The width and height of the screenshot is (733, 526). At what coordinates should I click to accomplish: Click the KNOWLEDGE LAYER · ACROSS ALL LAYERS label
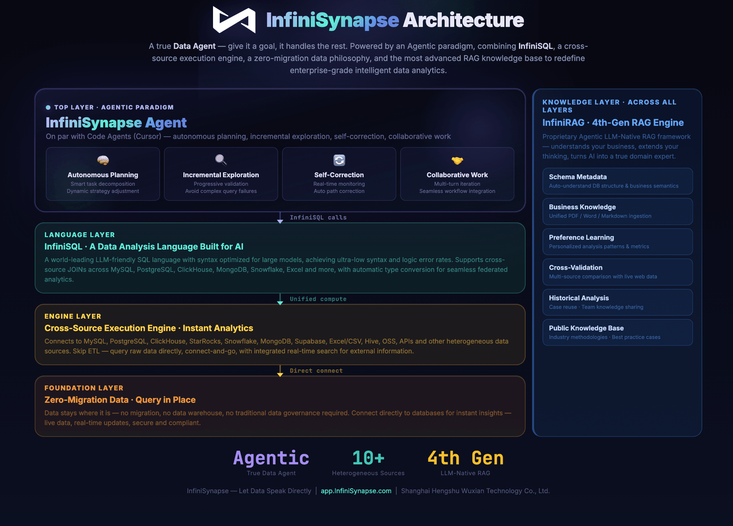coord(609,106)
